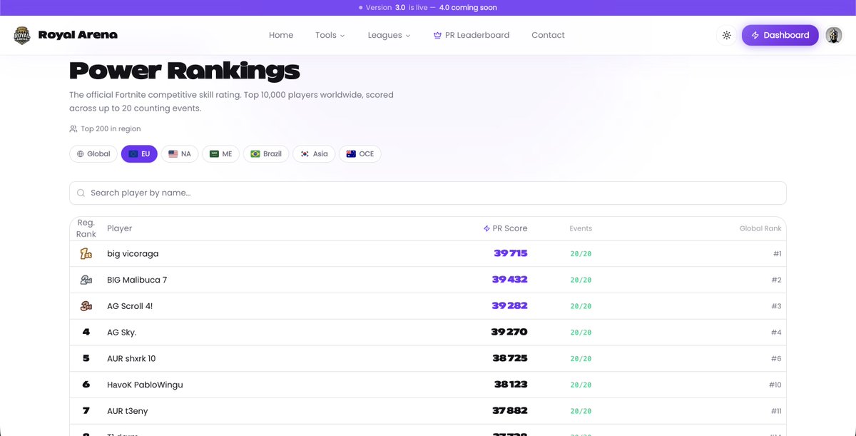Click the 20/20 events value for AUR t3eny

581,411
